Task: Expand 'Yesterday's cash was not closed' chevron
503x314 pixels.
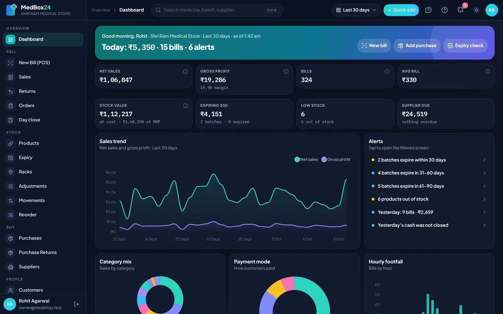Action: click(484, 225)
